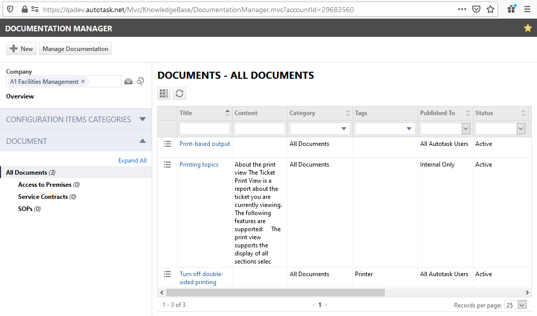This screenshot has height=316, width=537.
Task: Click the favorite star in Documentation Manager header
Action: (528, 28)
